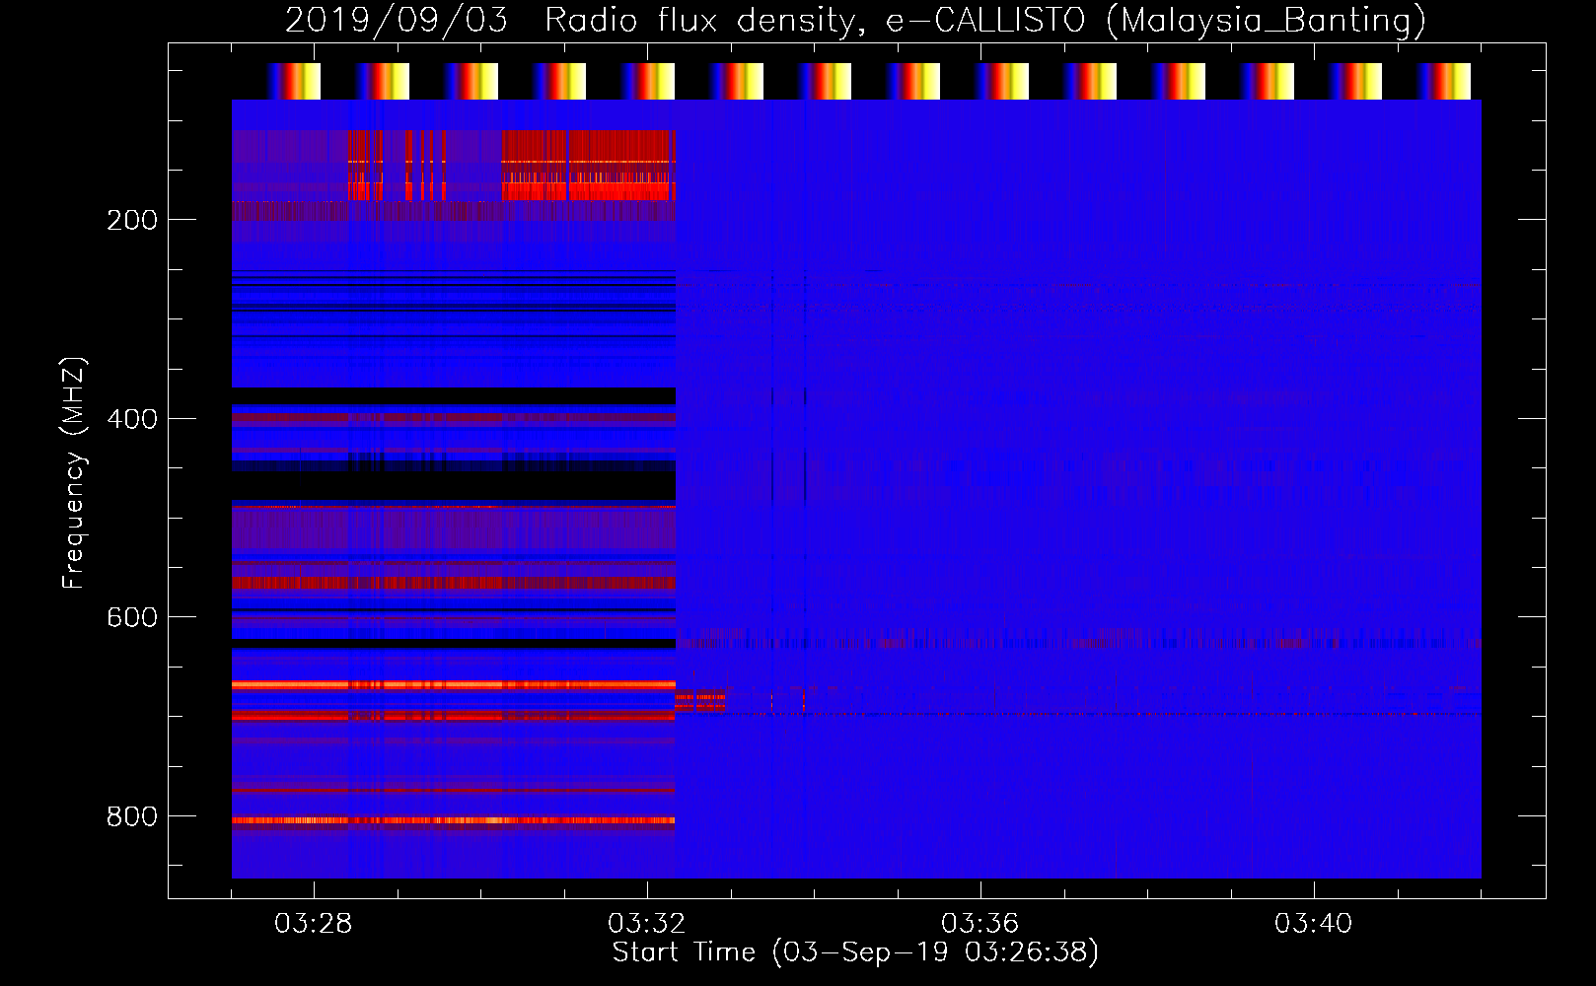Click the 800 frequency tick label

(132, 816)
